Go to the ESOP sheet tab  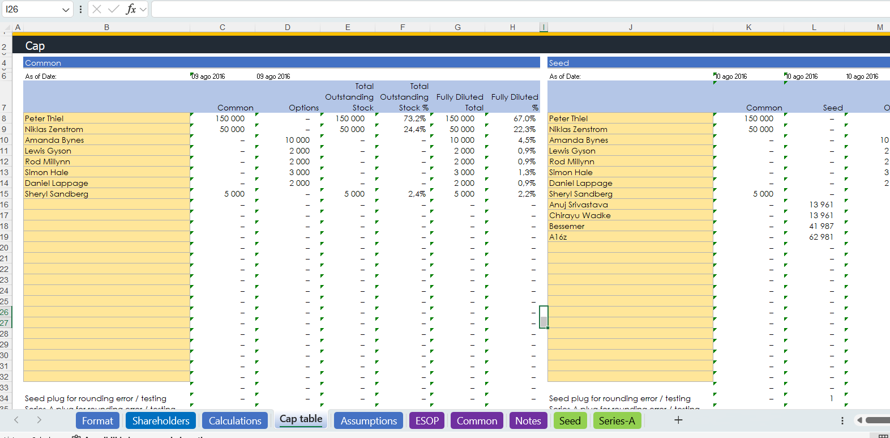[427, 420]
